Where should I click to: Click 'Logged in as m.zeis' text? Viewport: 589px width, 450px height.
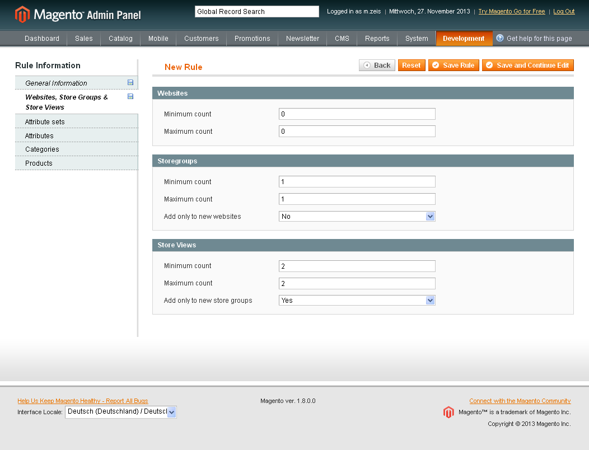[354, 11]
